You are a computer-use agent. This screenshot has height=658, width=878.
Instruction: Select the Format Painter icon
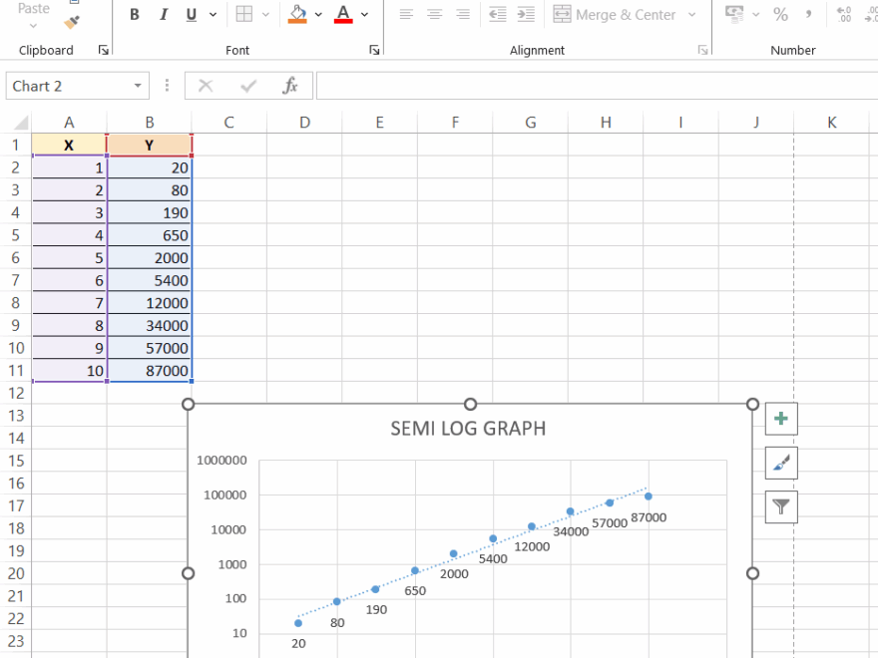point(71,20)
